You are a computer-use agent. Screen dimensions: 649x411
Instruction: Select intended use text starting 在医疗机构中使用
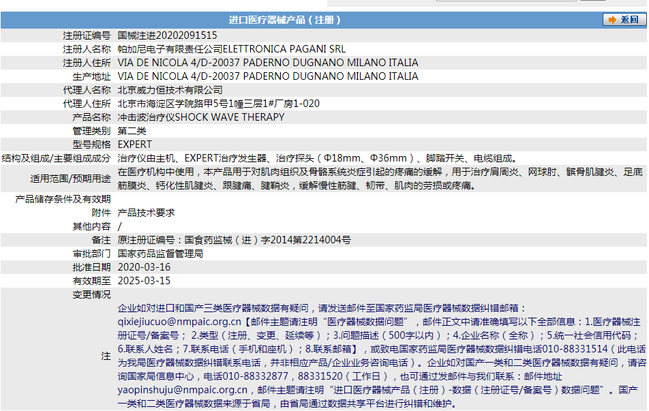point(380,179)
